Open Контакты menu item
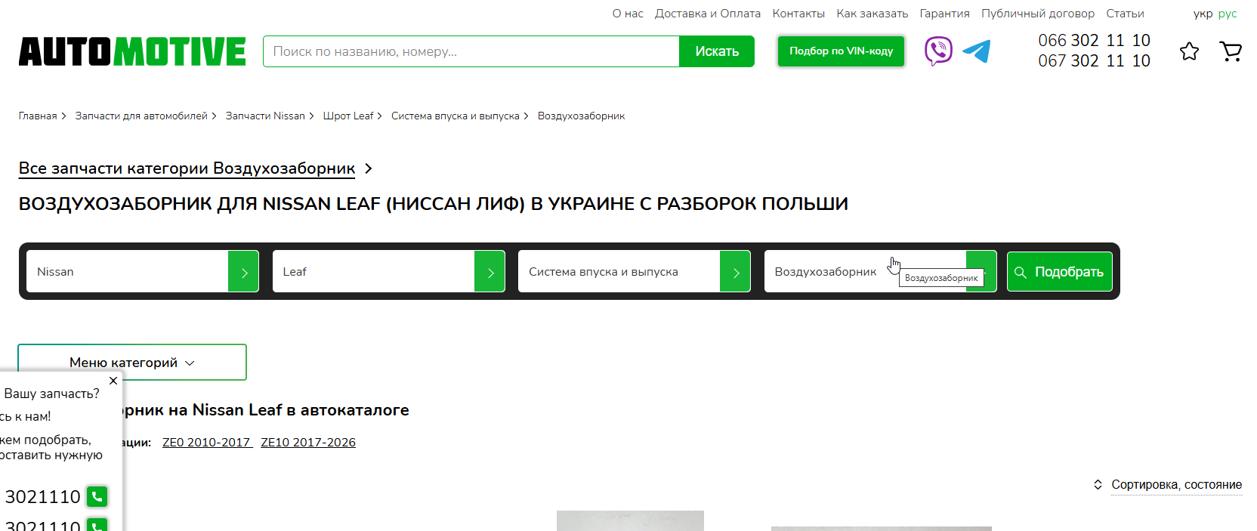Image resolution: width=1257 pixels, height=531 pixels. point(798,14)
